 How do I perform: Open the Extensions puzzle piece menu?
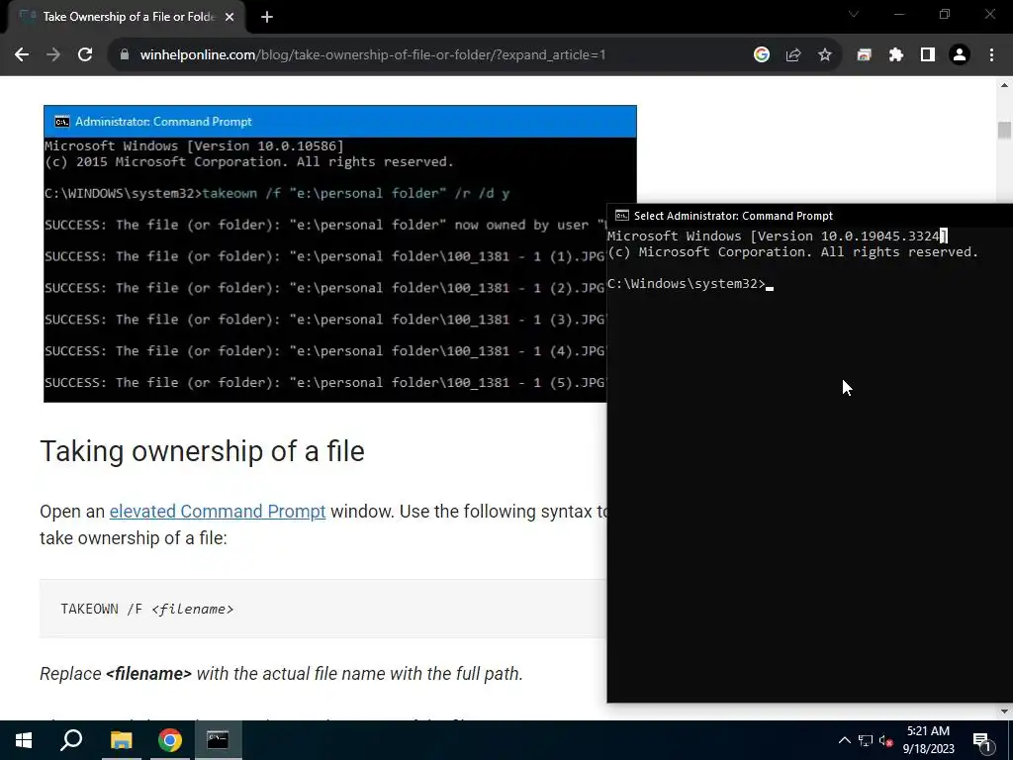[896, 55]
